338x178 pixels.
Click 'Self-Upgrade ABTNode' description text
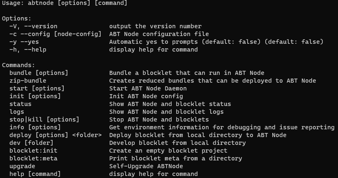click(x=146, y=166)
